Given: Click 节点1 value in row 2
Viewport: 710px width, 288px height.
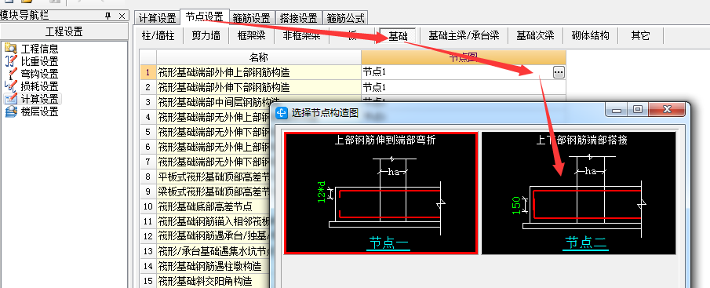Looking at the screenshot, I should [374, 87].
